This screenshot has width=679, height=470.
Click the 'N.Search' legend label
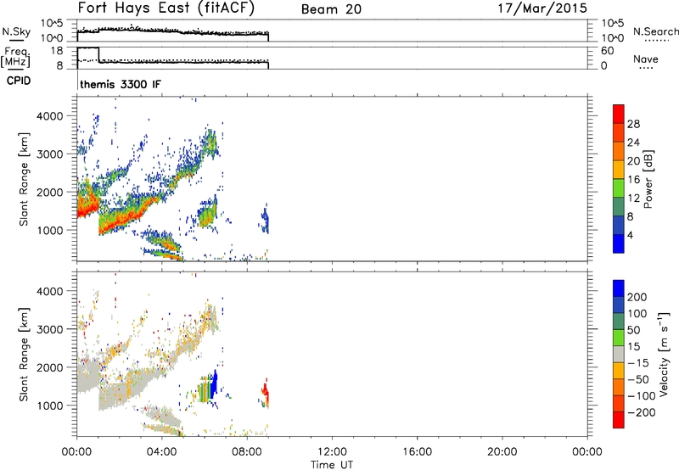655,31
